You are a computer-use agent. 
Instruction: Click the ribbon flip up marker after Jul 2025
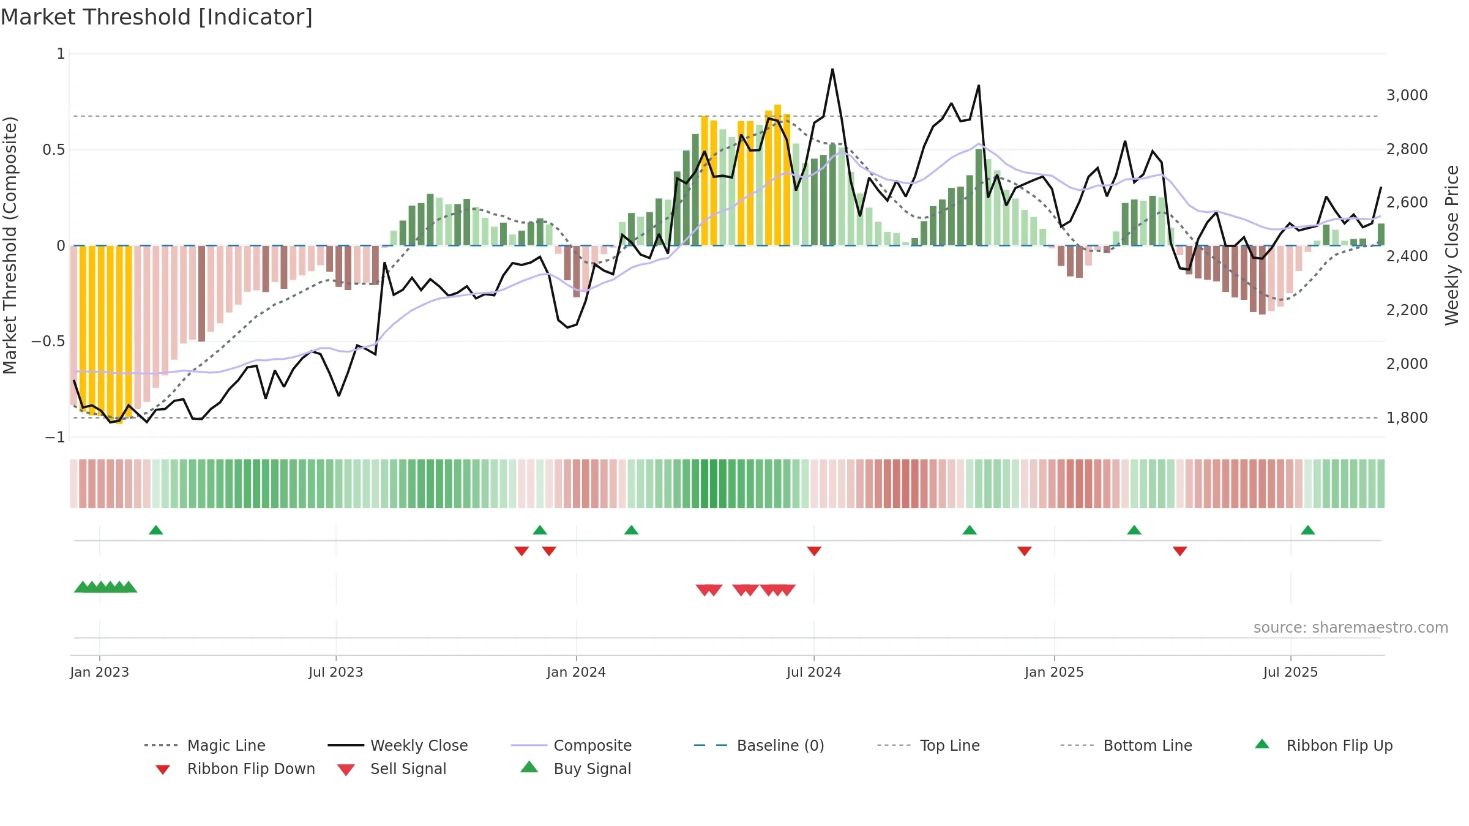coord(1308,530)
